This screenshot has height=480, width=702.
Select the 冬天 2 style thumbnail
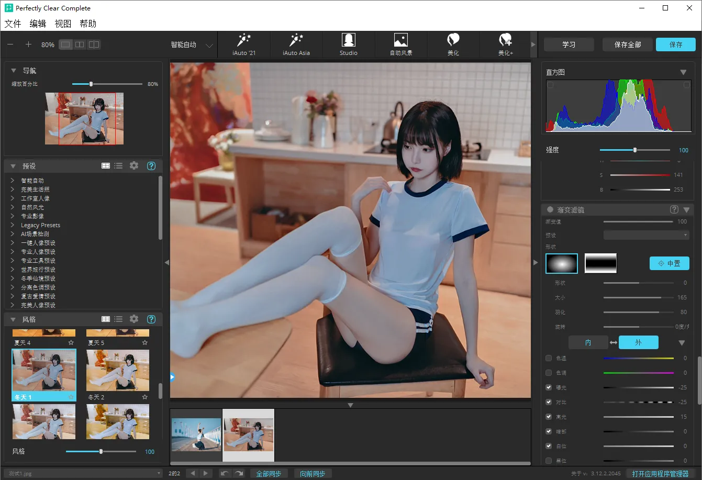tap(118, 370)
